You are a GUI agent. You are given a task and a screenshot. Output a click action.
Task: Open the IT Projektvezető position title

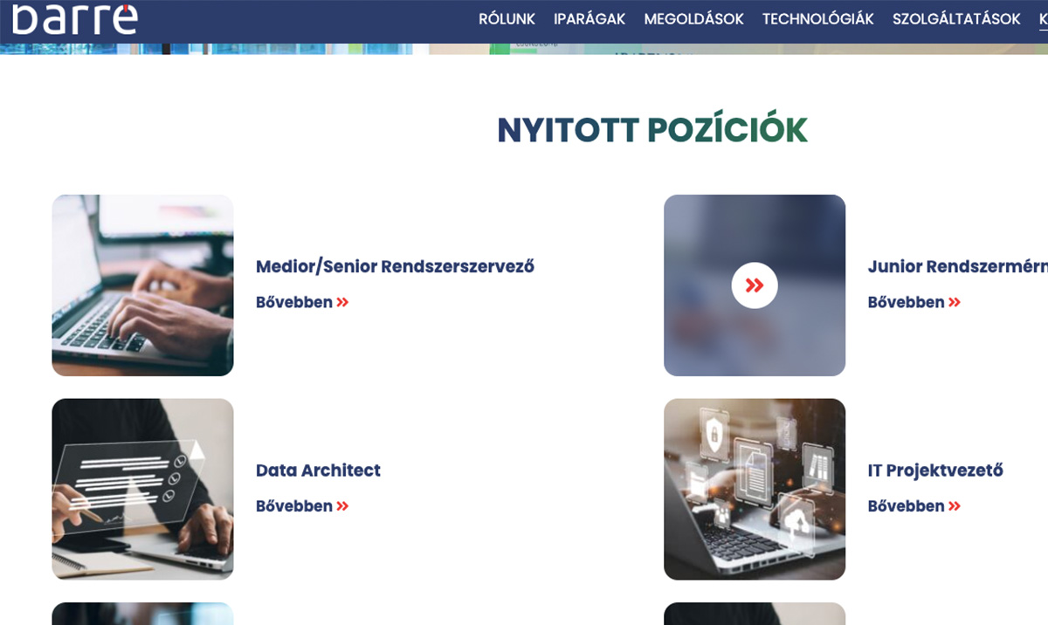point(935,470)
